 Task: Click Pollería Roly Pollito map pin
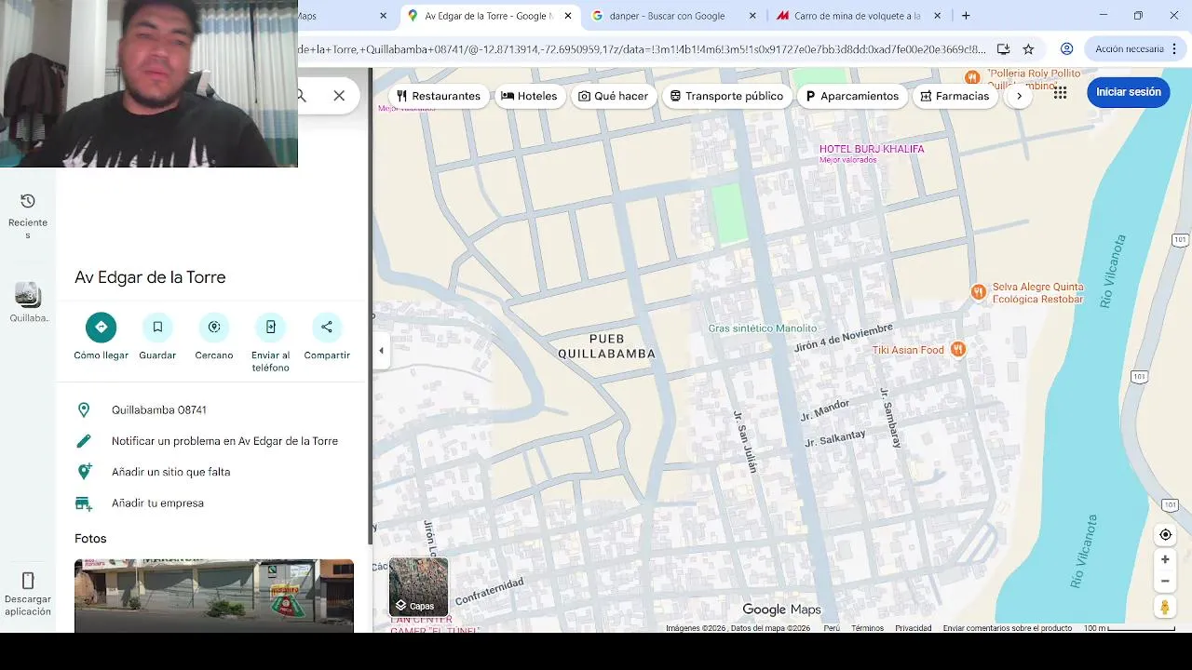point(972,77)
